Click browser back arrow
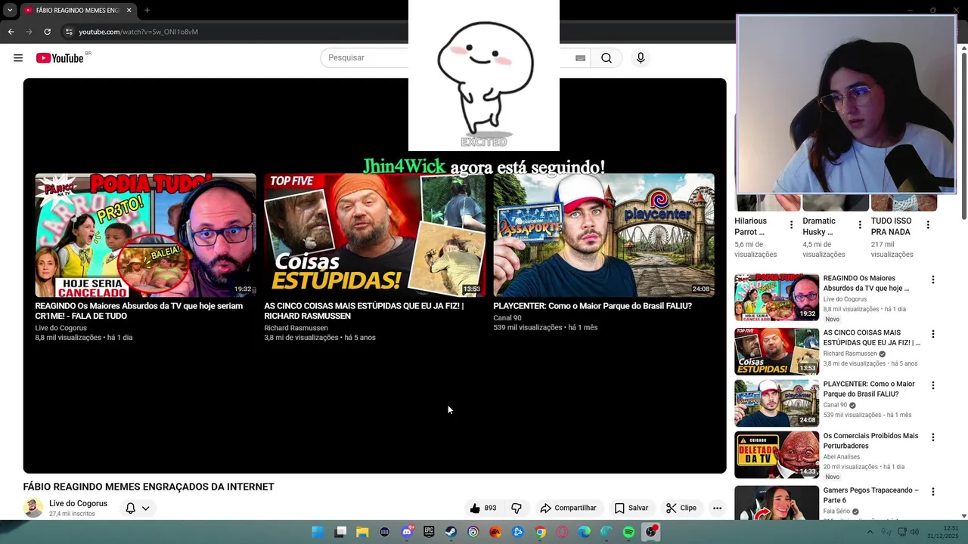The height and width of the screenshot is (544, 968). click(11, 32)
